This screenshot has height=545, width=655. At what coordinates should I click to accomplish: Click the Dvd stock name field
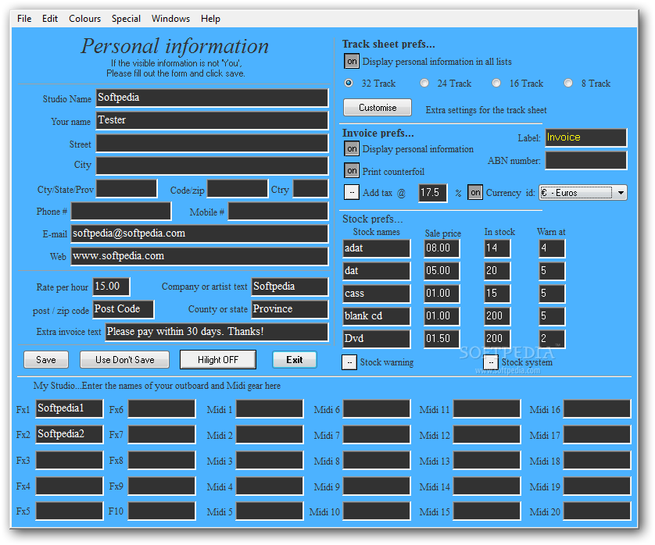pyautogui.click(x=377, y=339)
